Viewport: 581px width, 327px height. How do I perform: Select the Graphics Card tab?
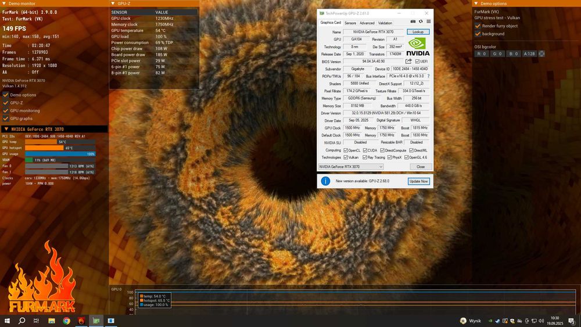pyautogui.click(x=331, y=23)
